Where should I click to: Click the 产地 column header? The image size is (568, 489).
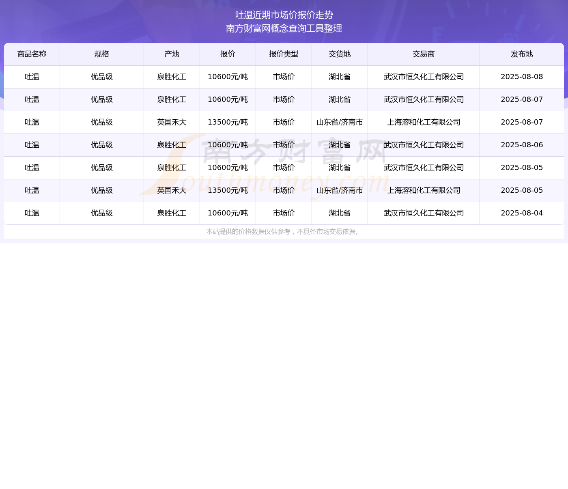point(172,54)
